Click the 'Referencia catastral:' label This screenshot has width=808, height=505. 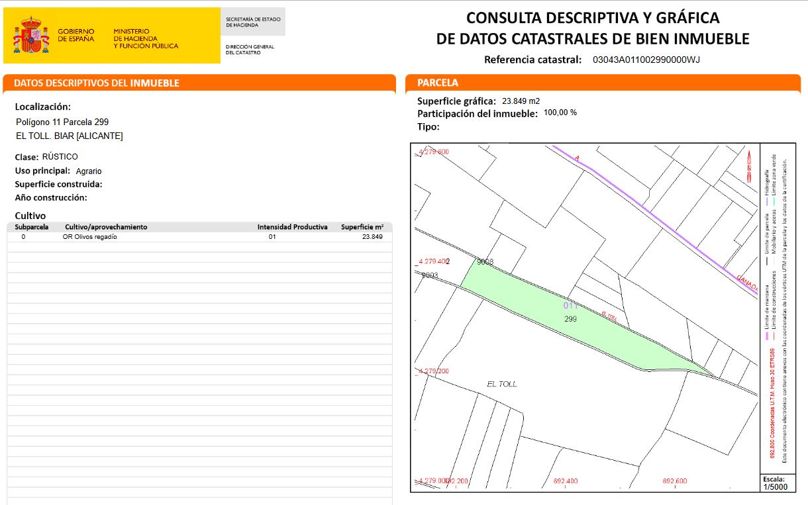coord(533,60)
